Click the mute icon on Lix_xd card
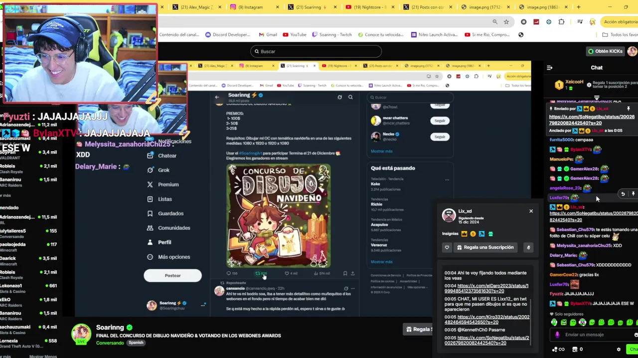The image size is (638, 358). pyautogui.click(x=528, y=247)
